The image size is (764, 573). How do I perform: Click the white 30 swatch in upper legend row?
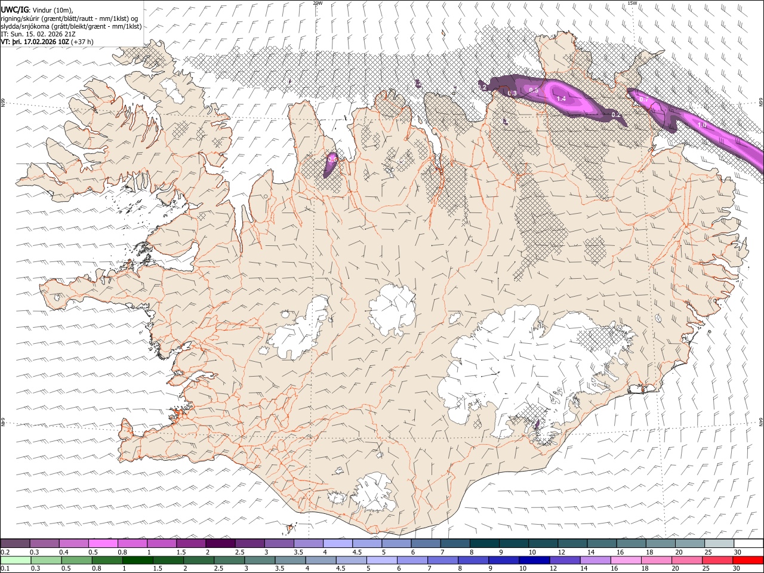749,543
